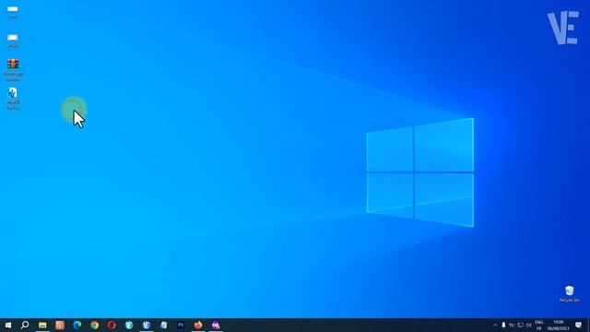The width and height of the screenshot is (590, 332).
Task: Open taskbar Search magnifier
Action: (x=25, y=325)
